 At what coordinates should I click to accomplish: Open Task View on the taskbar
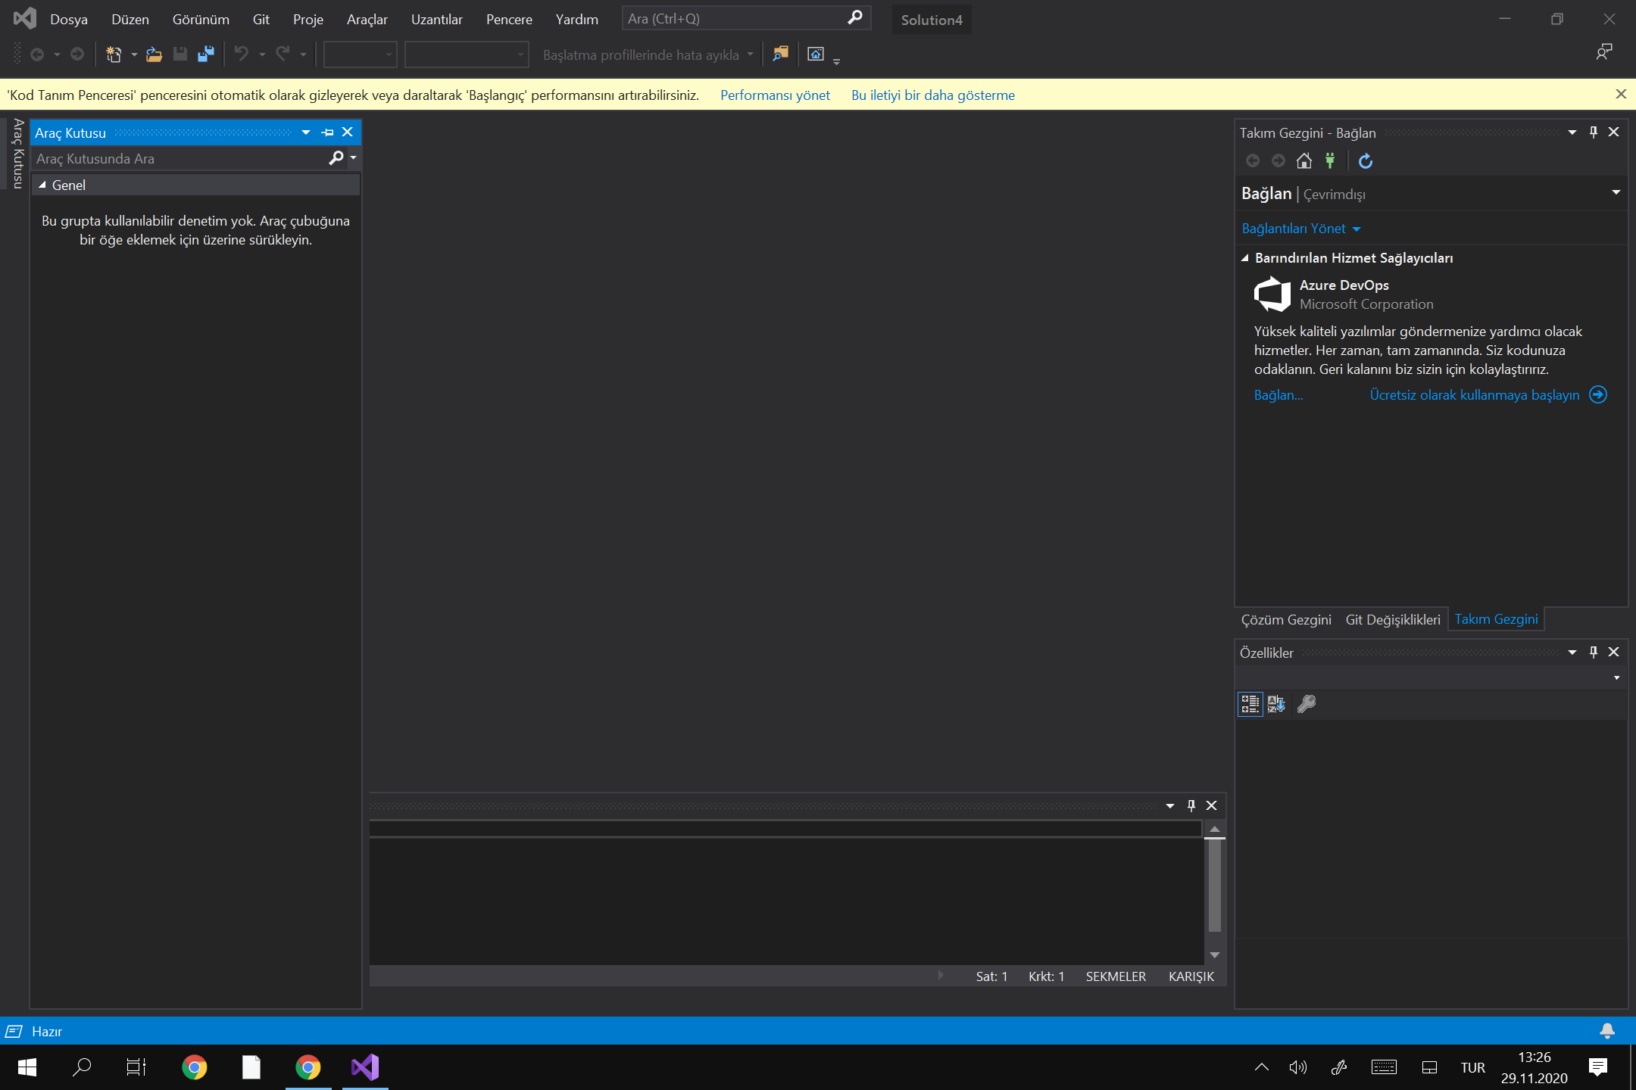click(x=136, y=1067)
